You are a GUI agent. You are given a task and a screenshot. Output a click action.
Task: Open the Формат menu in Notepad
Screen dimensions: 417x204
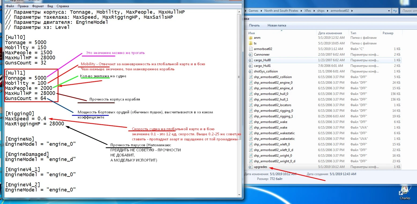click(x=38, y=6)
